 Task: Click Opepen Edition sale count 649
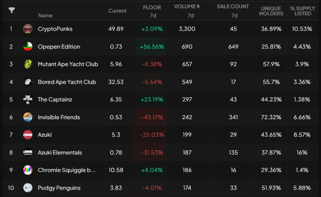[x=233, y=47]
